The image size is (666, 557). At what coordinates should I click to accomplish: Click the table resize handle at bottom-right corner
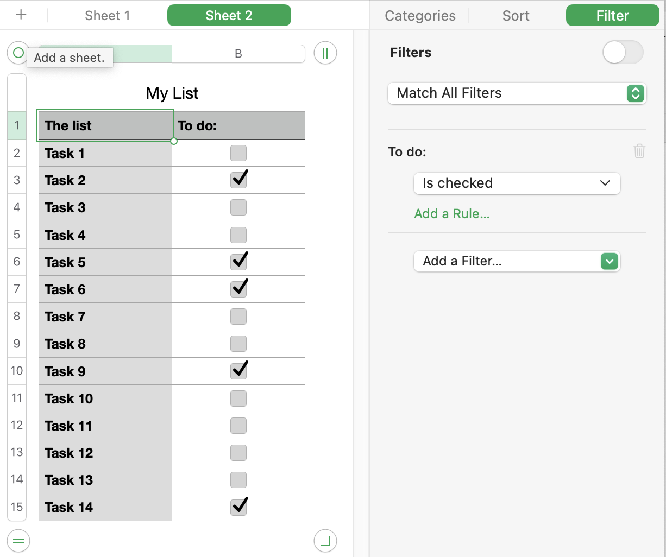coord(325,540)
